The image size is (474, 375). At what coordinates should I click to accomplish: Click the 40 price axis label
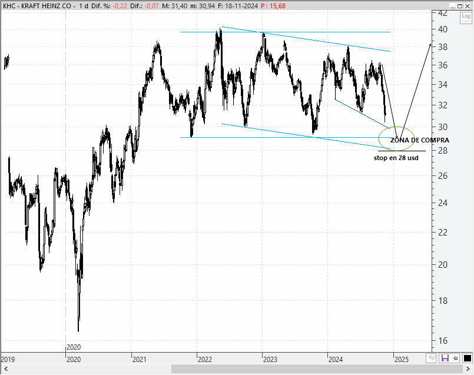[x=443, y=29]
